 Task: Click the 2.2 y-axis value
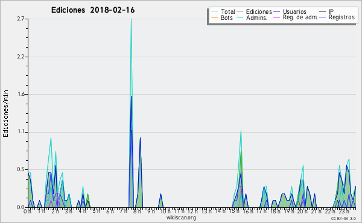pyautogui.click(x=21, y=57)
